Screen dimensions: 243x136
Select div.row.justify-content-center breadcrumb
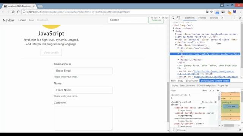click(x=215, y=81)
